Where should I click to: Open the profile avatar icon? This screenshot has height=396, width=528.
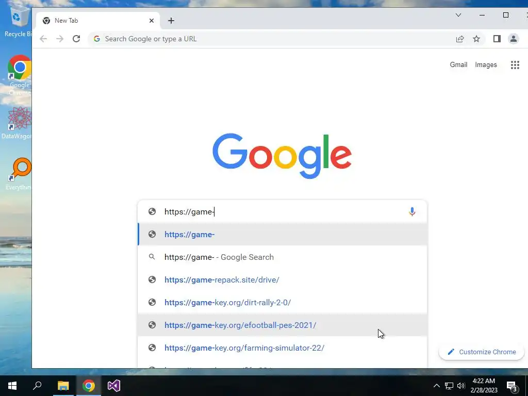click(x=514, y=39)
